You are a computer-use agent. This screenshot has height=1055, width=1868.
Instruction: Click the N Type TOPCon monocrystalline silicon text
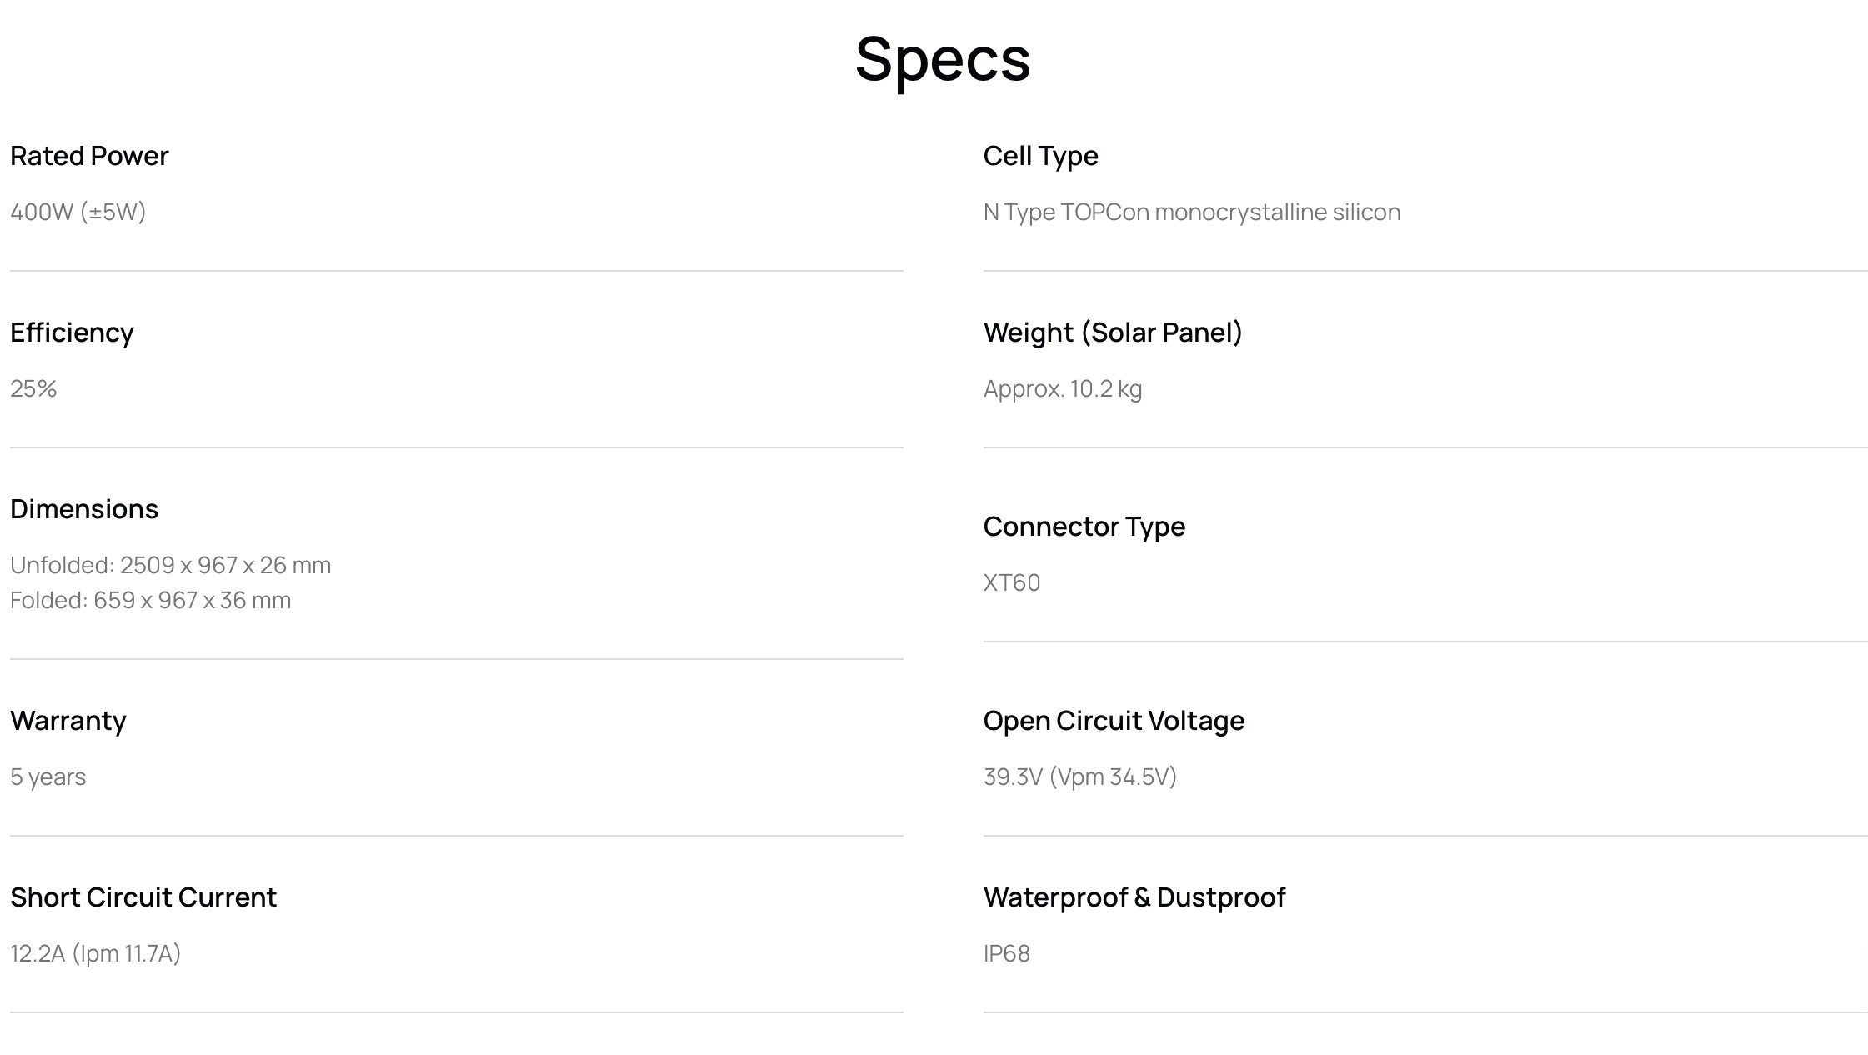1191,212
